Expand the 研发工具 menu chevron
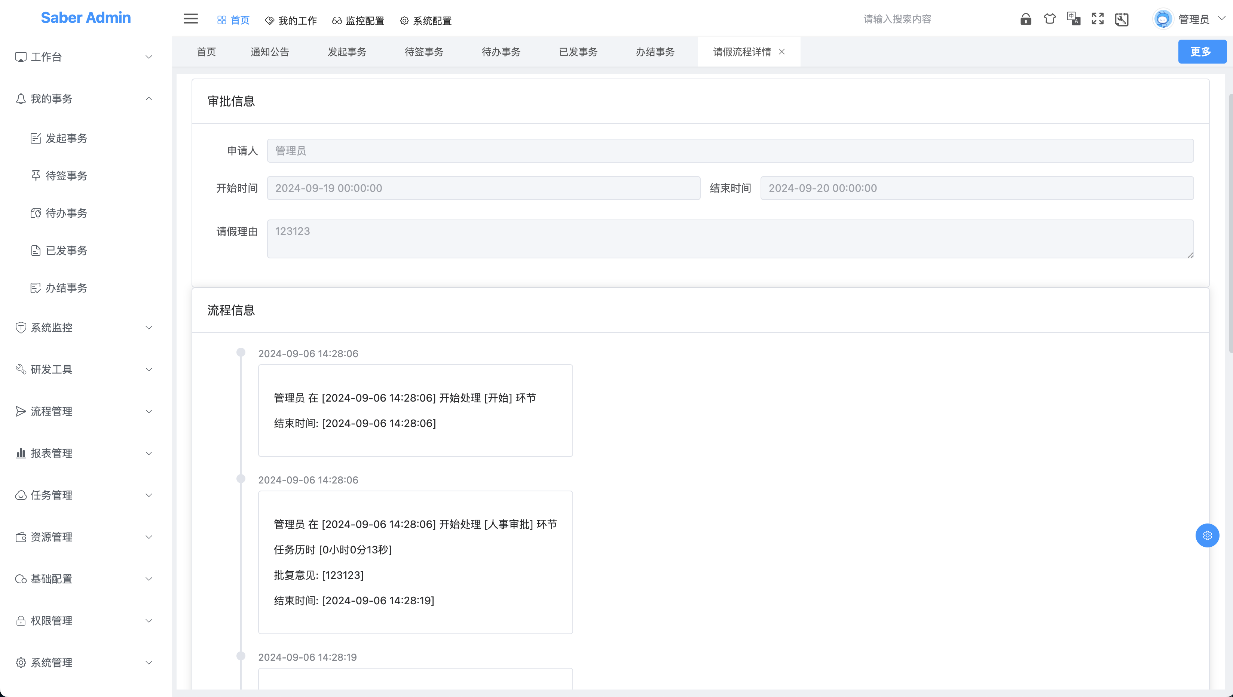Image resolution: width=1233 pixels, height=697 pixels. tap(149, 369)
